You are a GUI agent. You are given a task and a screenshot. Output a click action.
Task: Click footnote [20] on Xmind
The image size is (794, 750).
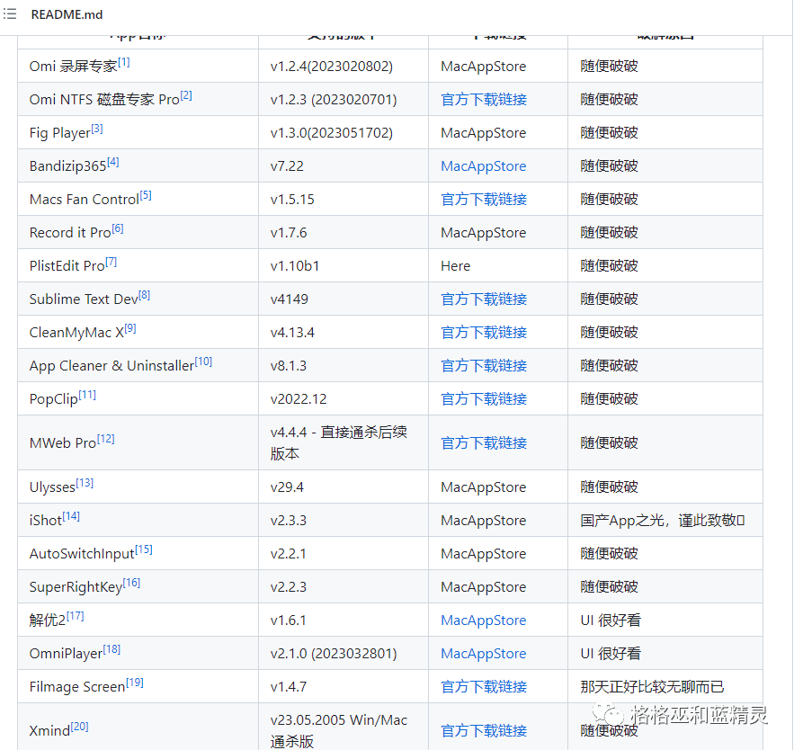tap(79, 727)
